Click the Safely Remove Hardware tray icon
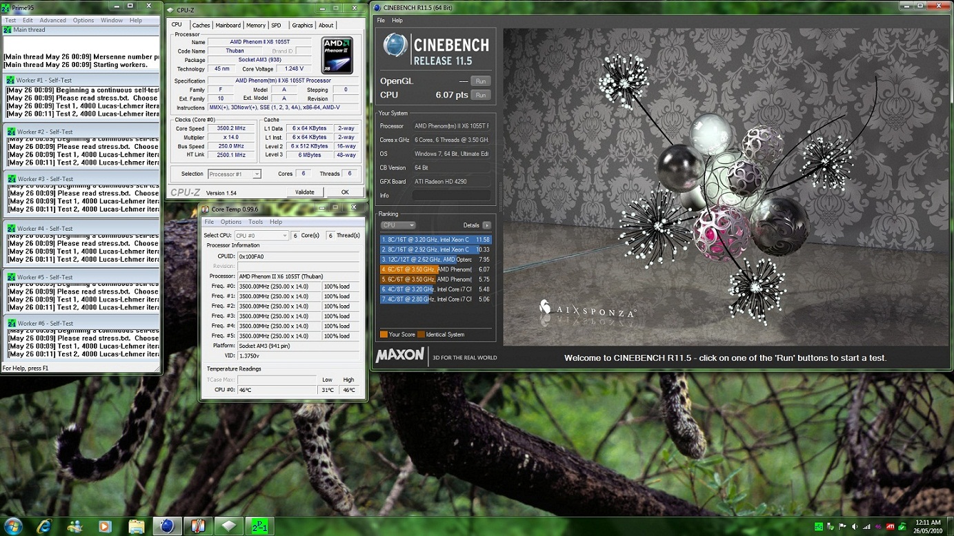 831,527
